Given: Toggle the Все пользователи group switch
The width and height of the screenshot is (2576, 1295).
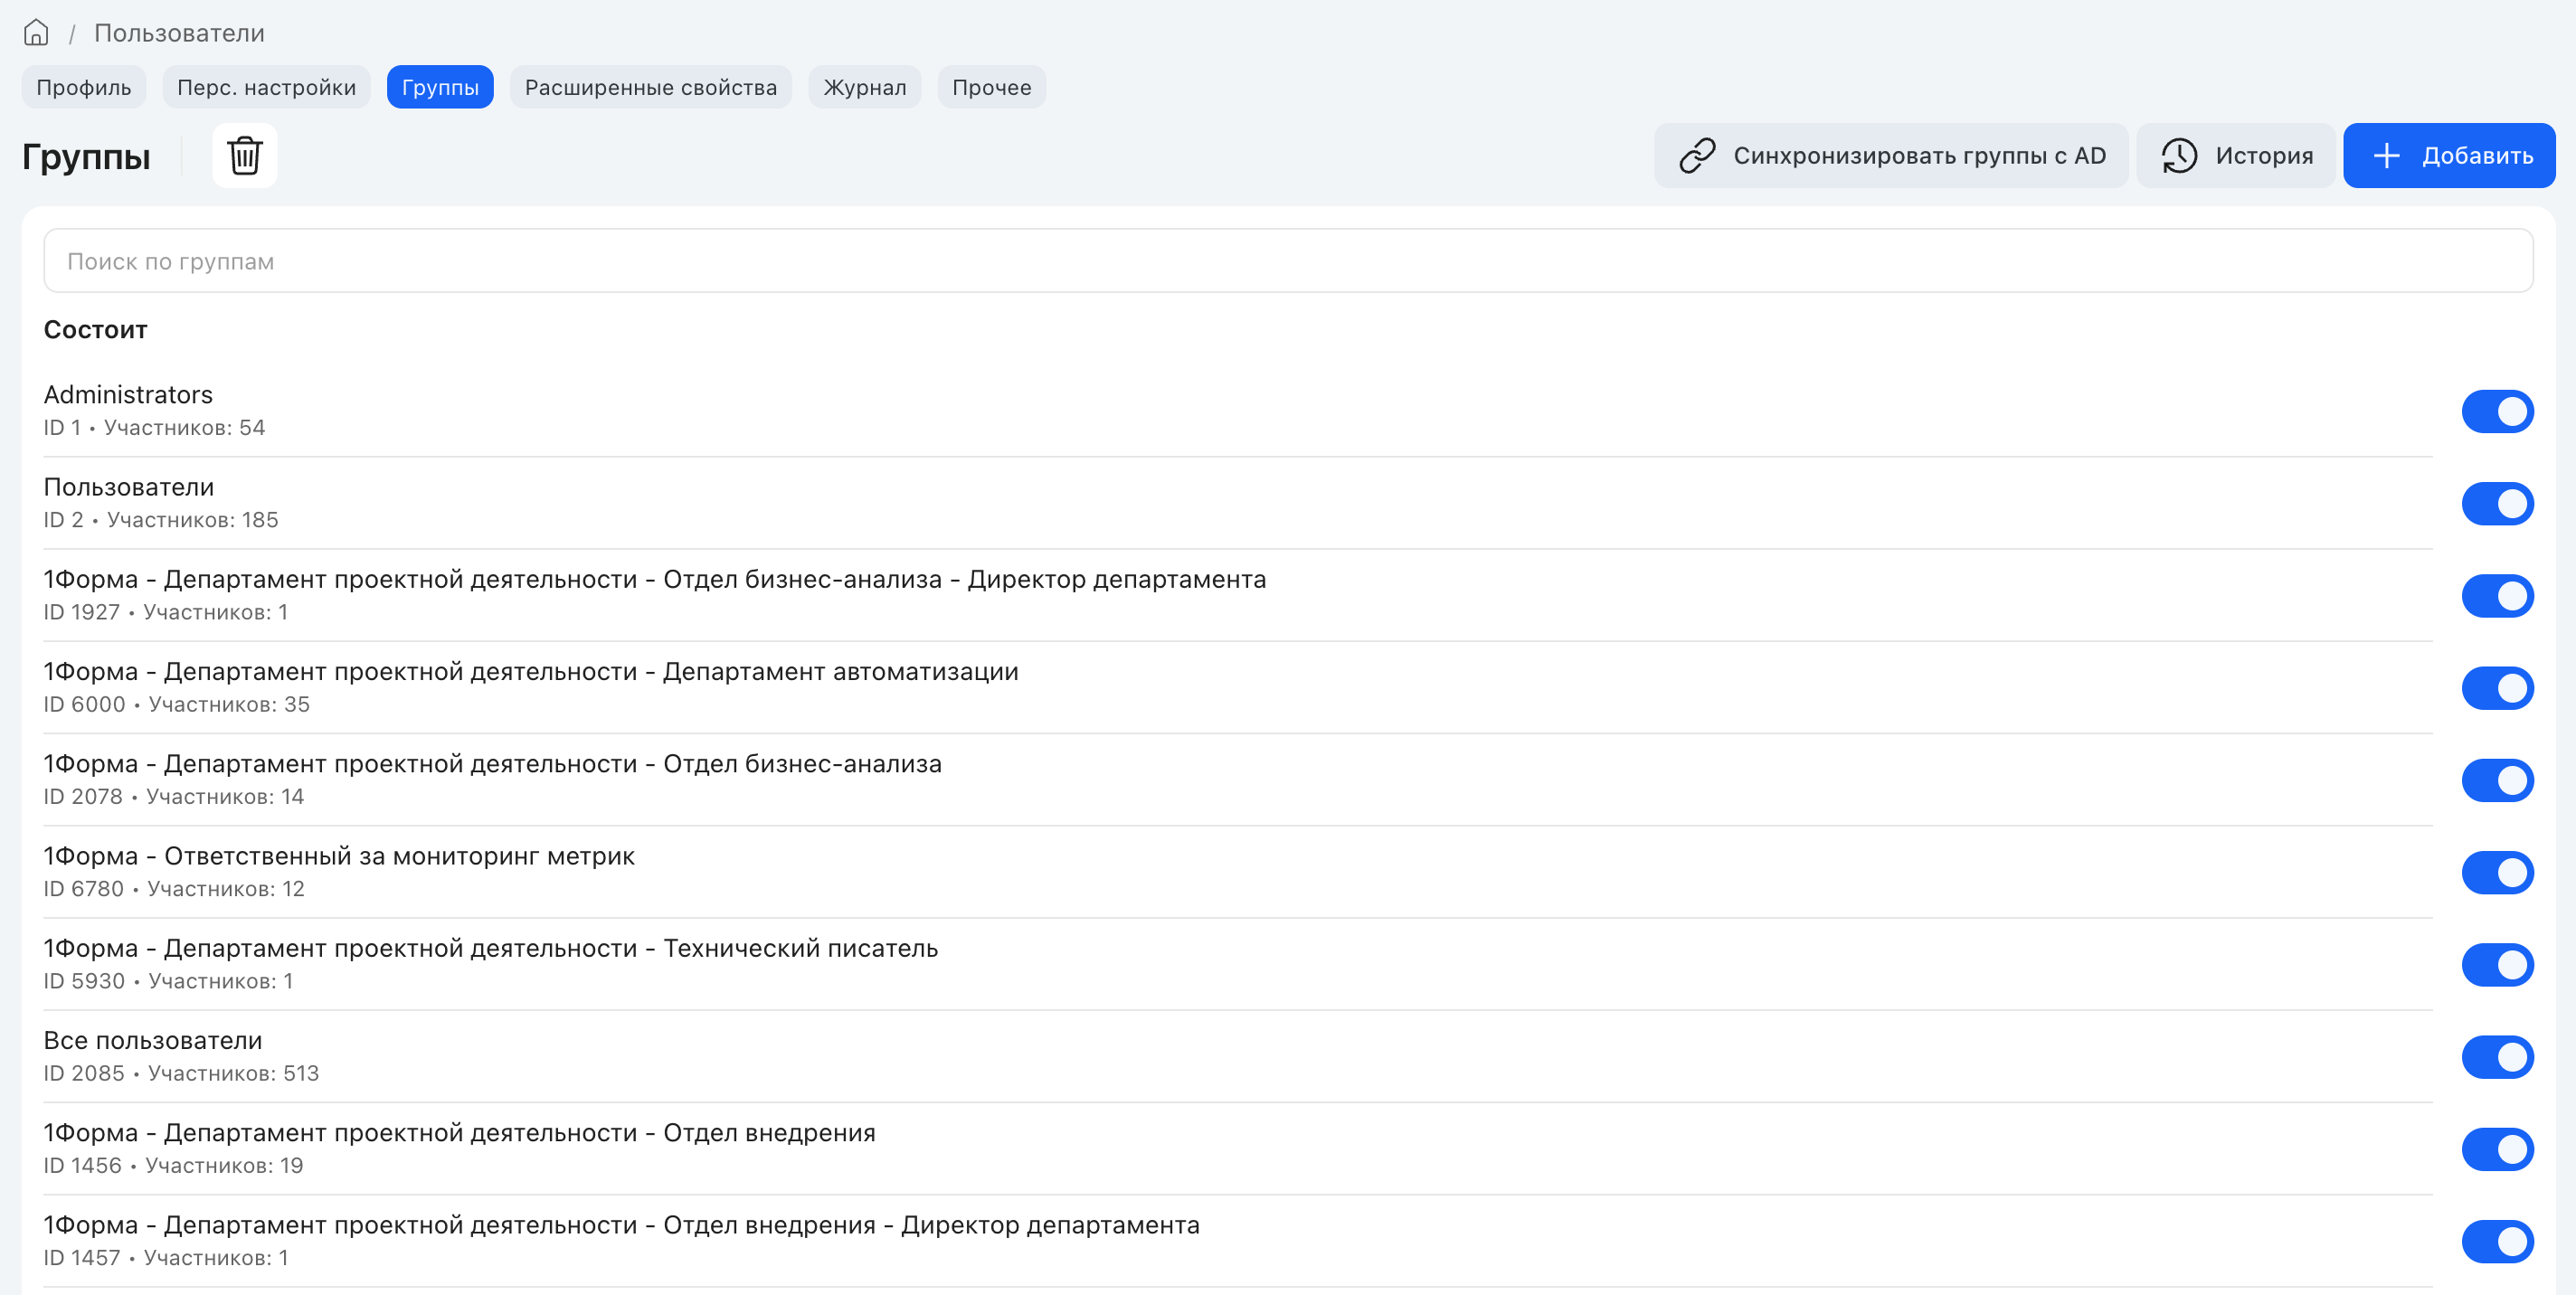Looking at the screenshot, I should pos(2498,1058).
